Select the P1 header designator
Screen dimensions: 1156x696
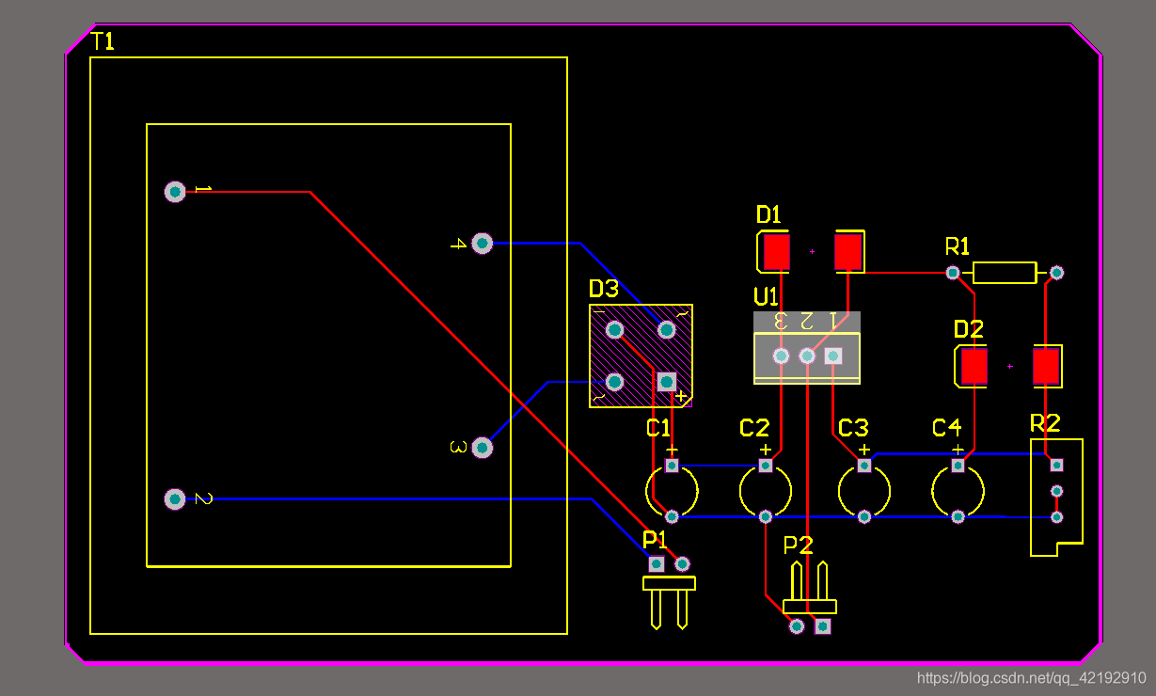655,540
